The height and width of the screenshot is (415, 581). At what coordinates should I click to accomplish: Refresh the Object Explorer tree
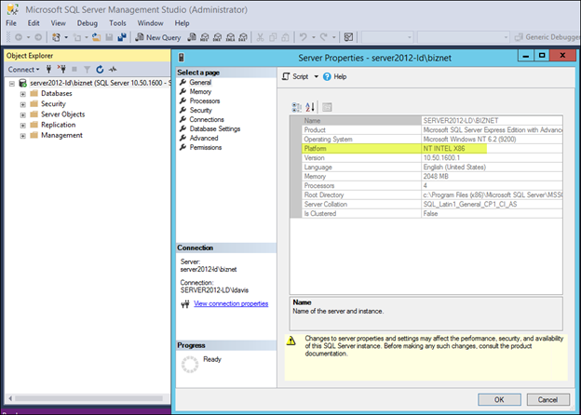pyautogui.click(x=100, y=69)
